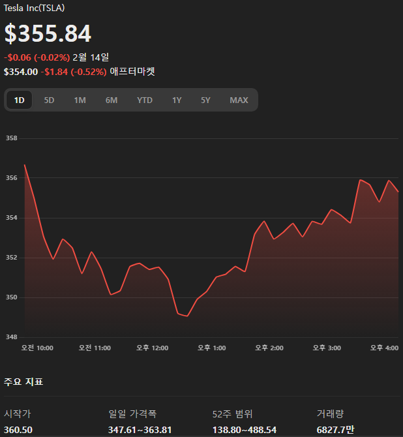Image resolution: width=403 pixels, height=437 pixels.
Task: Click the 일일 가격폭 label
Action: tap(132, 414)
